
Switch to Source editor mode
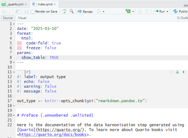pyautogui.click(x=8, y=18)
